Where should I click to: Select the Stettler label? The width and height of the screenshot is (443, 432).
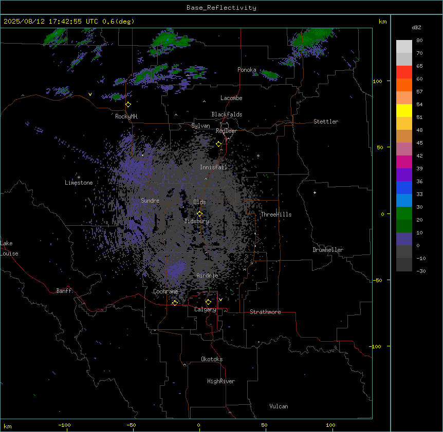[326, 122]
